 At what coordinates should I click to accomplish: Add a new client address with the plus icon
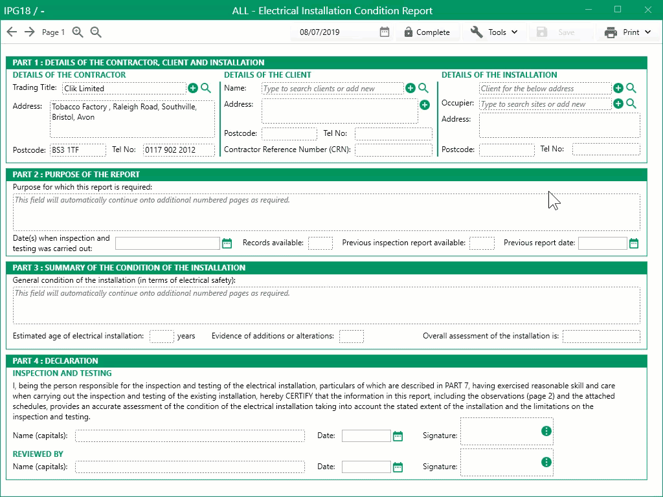click(425, 105)
